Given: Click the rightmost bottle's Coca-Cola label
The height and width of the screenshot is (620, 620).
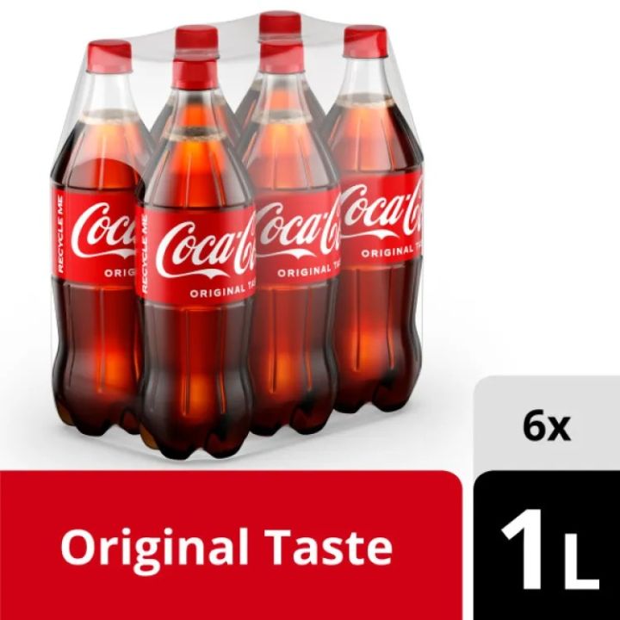Looking at the screenshot, I should point(381,217).
